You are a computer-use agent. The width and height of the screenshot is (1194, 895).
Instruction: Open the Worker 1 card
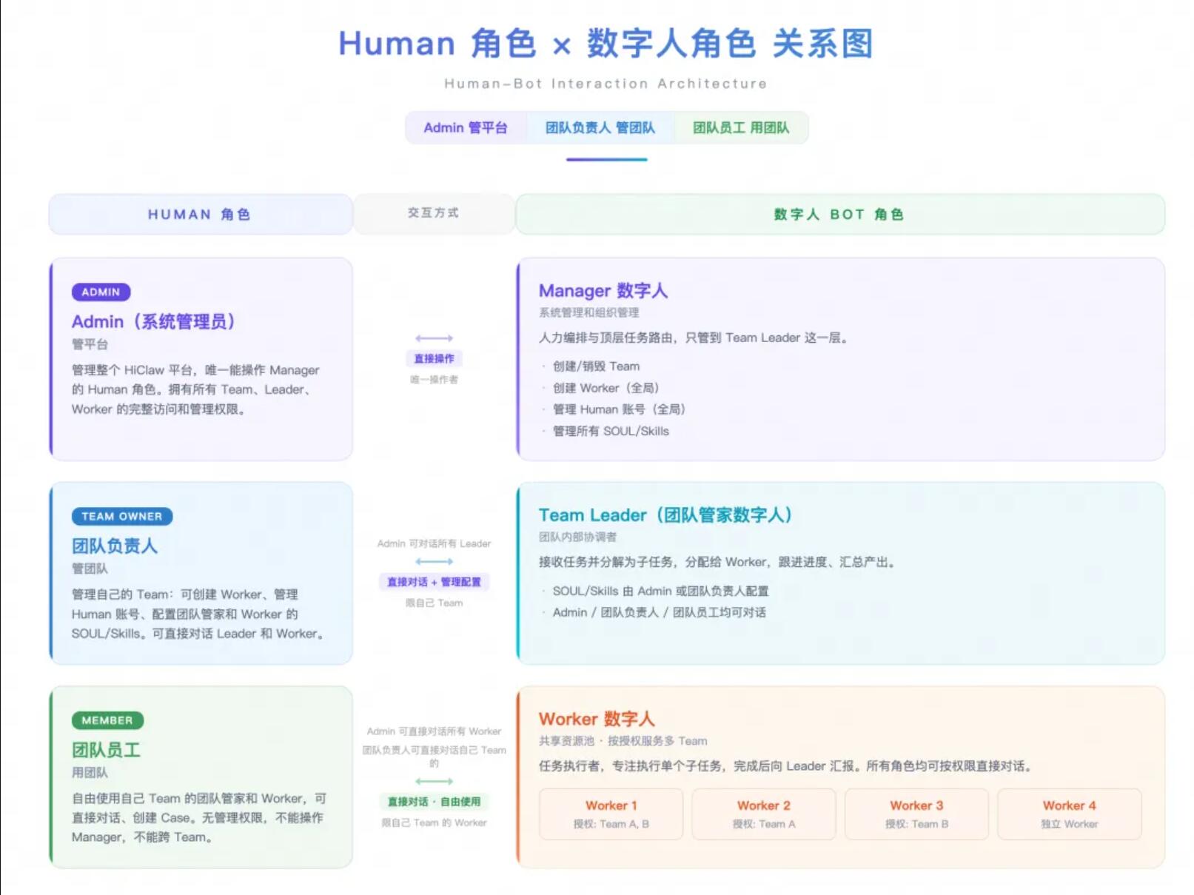(x=611, y=814)
